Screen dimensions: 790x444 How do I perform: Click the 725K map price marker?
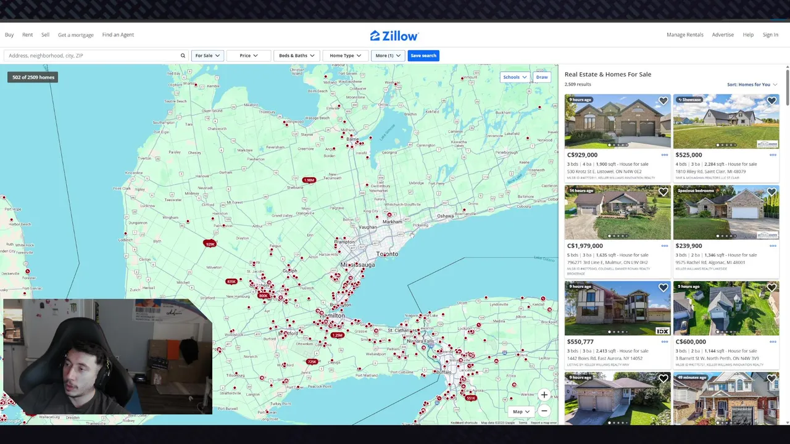tap(312, 361)
